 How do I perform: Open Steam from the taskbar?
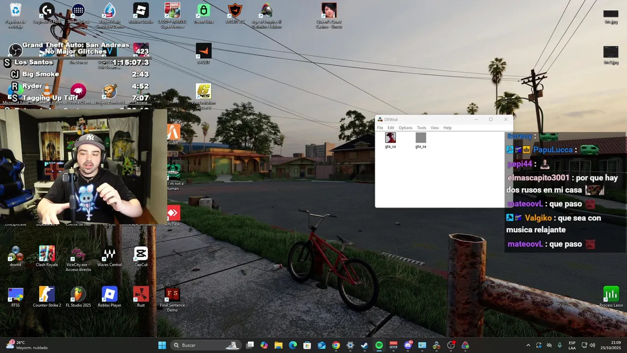tap(364, 345)
